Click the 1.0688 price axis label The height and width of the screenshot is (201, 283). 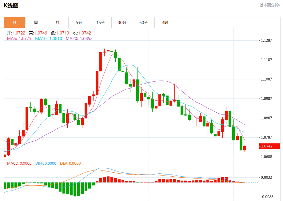point(266,157)
